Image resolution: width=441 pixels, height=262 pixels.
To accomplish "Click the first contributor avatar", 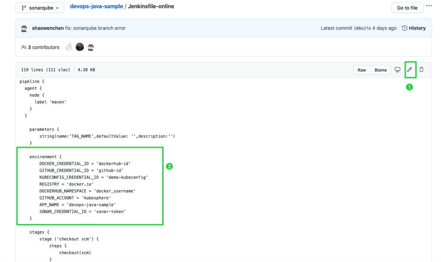I will tap(69, 47).
